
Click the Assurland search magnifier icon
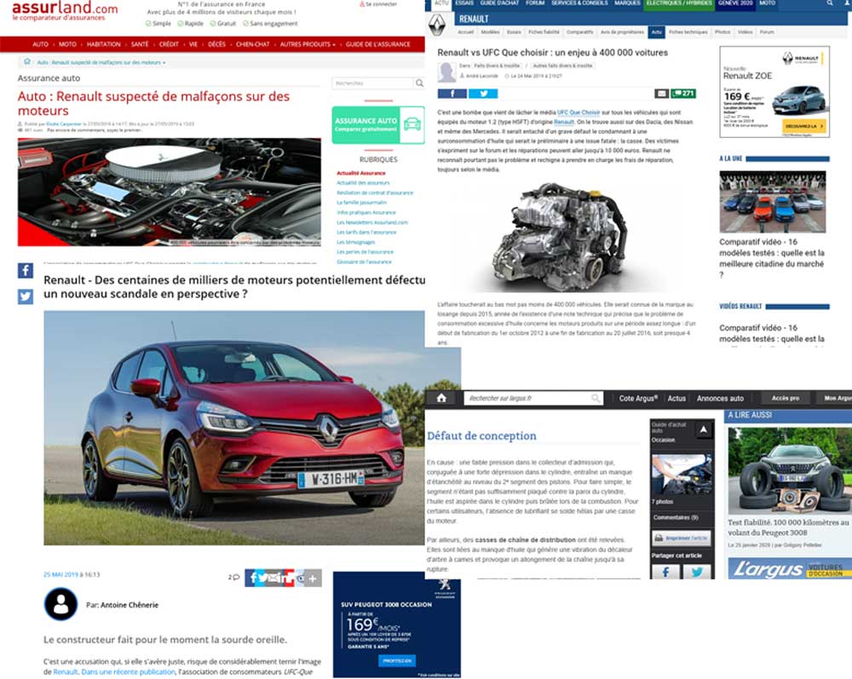[419, 83]
